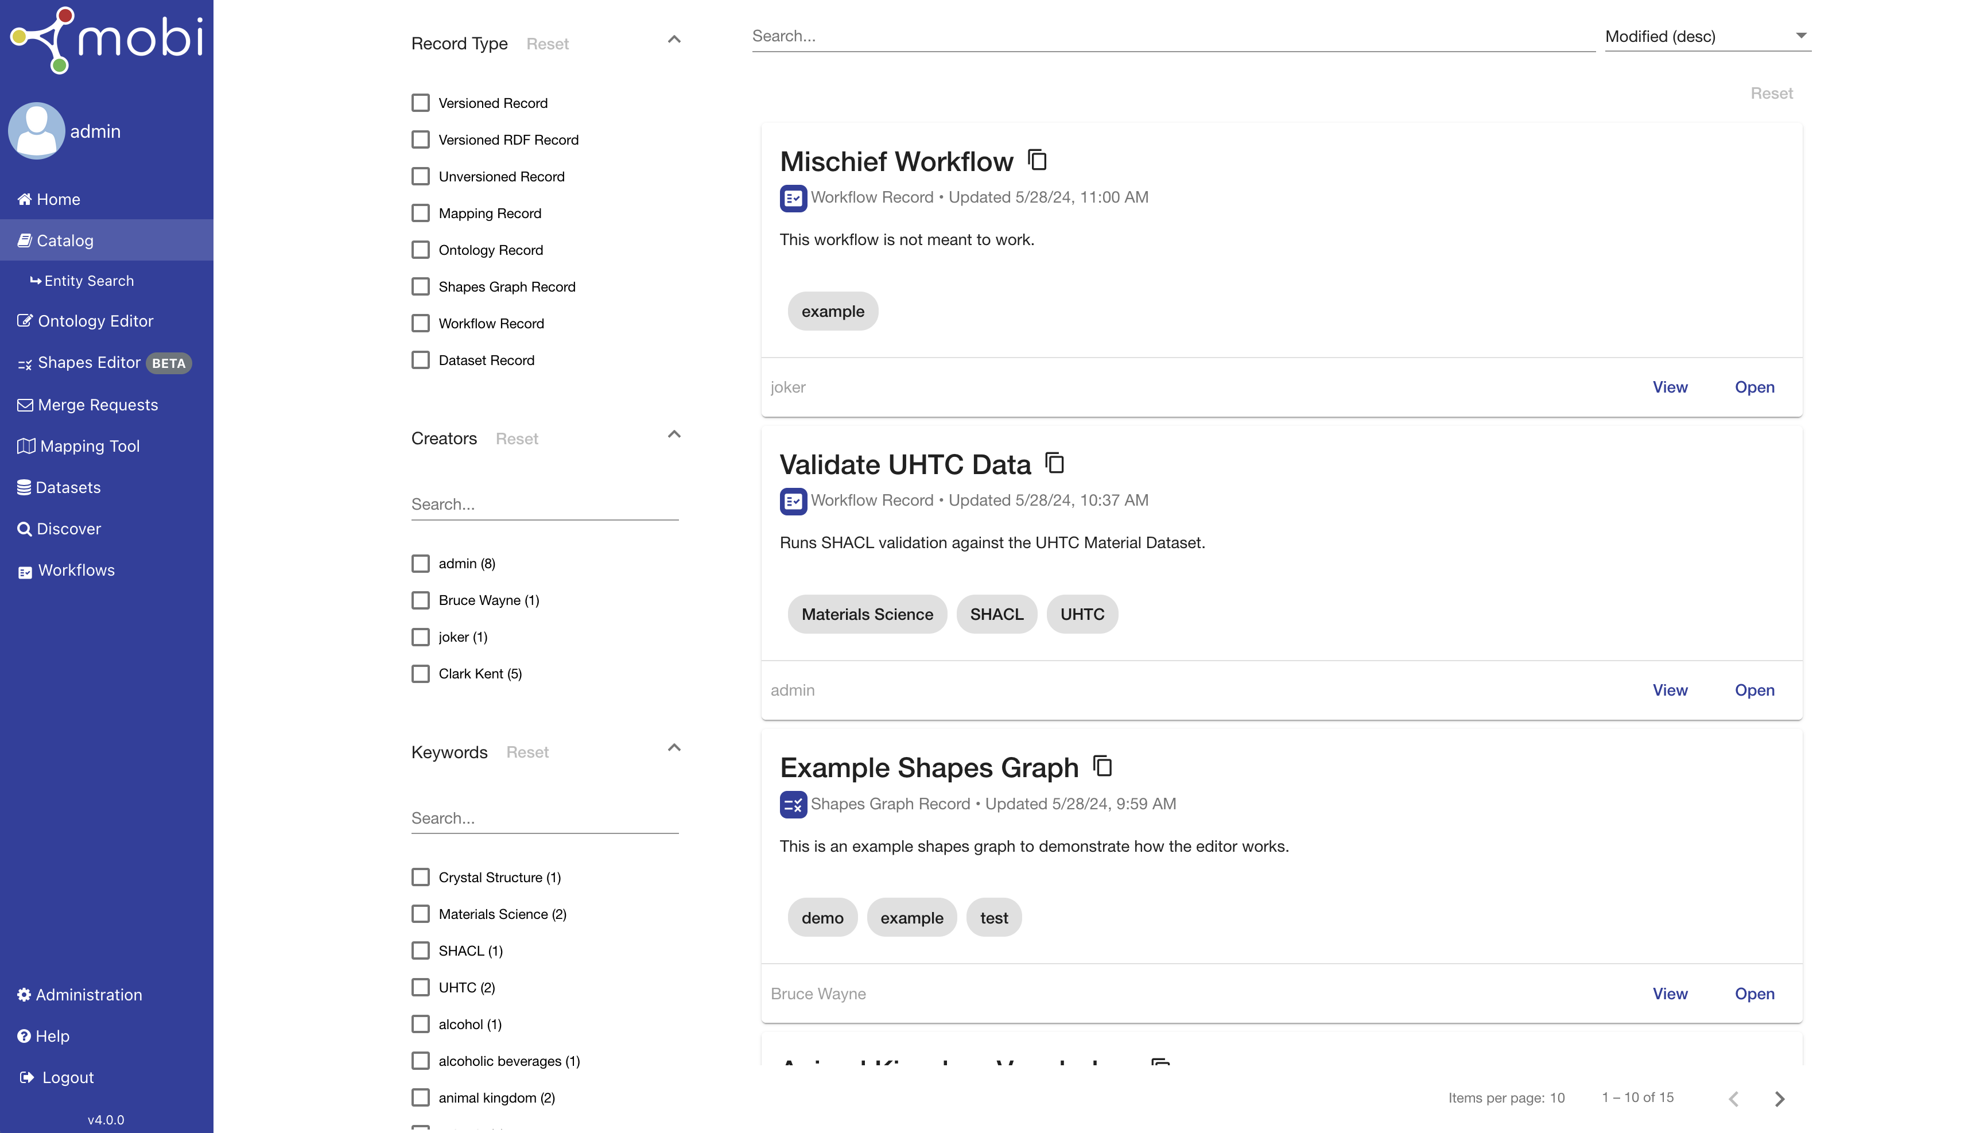Open the Catalog section from sidebar
Image resolution: width=1972 pixels, height=1133 pixels.
point(65,239)
